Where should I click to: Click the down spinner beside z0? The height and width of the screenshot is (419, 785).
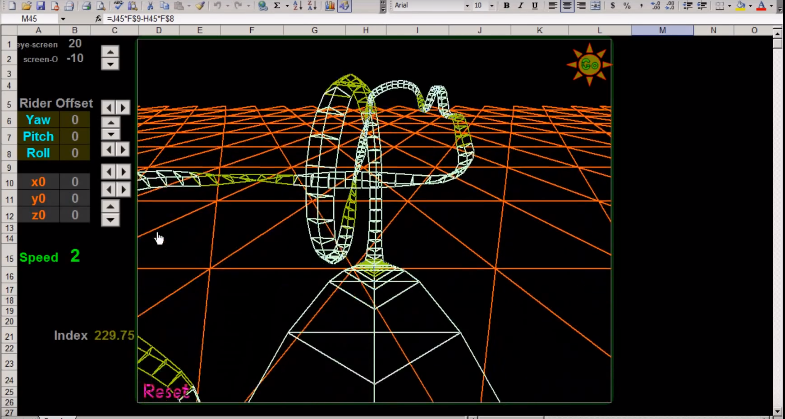(x=110, y=220)
